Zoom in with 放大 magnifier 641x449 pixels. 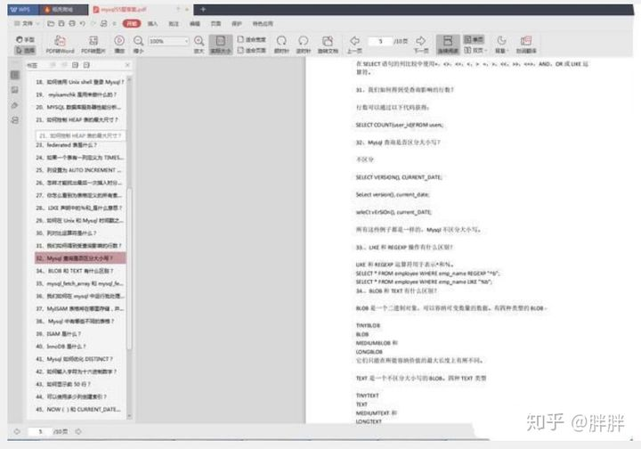[x=199, y=45]
